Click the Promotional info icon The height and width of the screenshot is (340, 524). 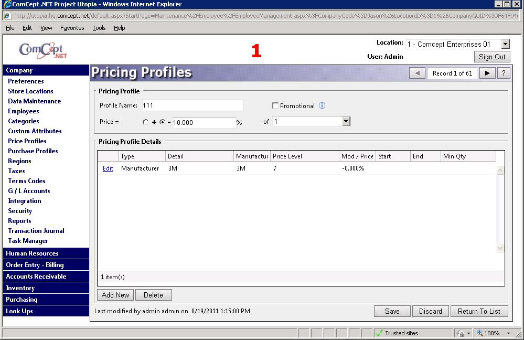click(x=322, y=105)
